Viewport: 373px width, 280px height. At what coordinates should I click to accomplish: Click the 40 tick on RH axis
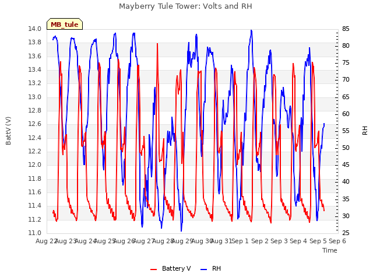pyautogui.click(x=346, y=182)
